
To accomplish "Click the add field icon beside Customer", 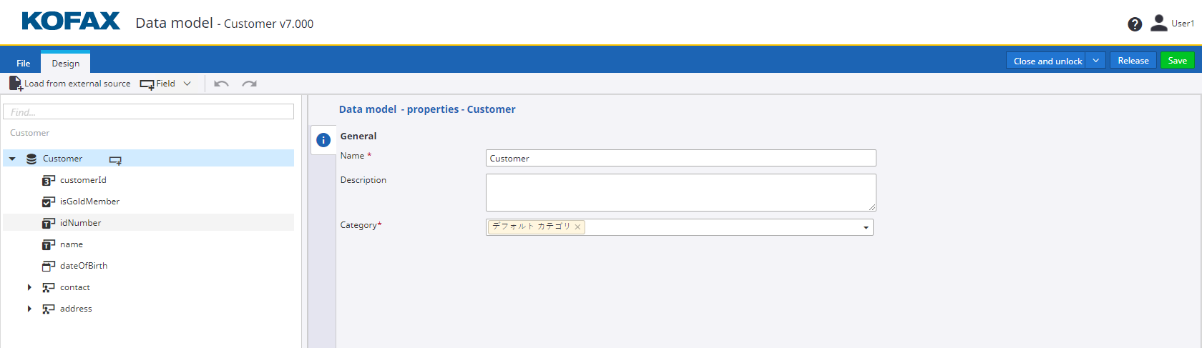I will [115, 159].
